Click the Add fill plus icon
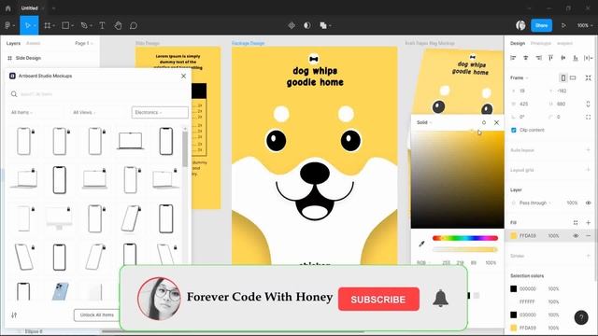 tap(589, 222)
